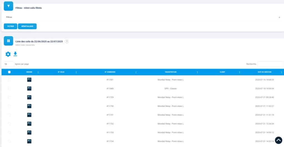284x147 pixels.
Task: Click the scroll-to-top chevron button
Action: pos(278,140)
